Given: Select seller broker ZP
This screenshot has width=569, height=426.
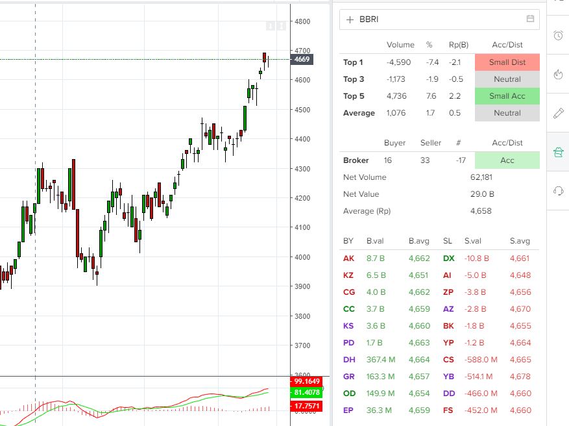Looking at the screenshot, I should (448, 292).
